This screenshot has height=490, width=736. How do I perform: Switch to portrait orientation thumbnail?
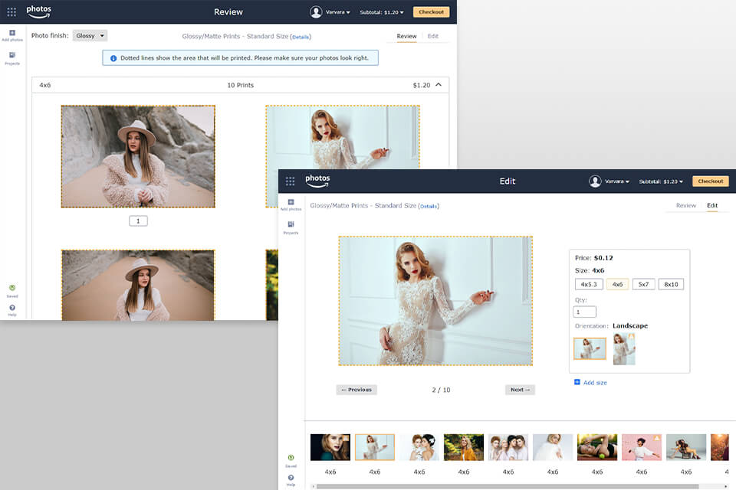pos(624,349)
